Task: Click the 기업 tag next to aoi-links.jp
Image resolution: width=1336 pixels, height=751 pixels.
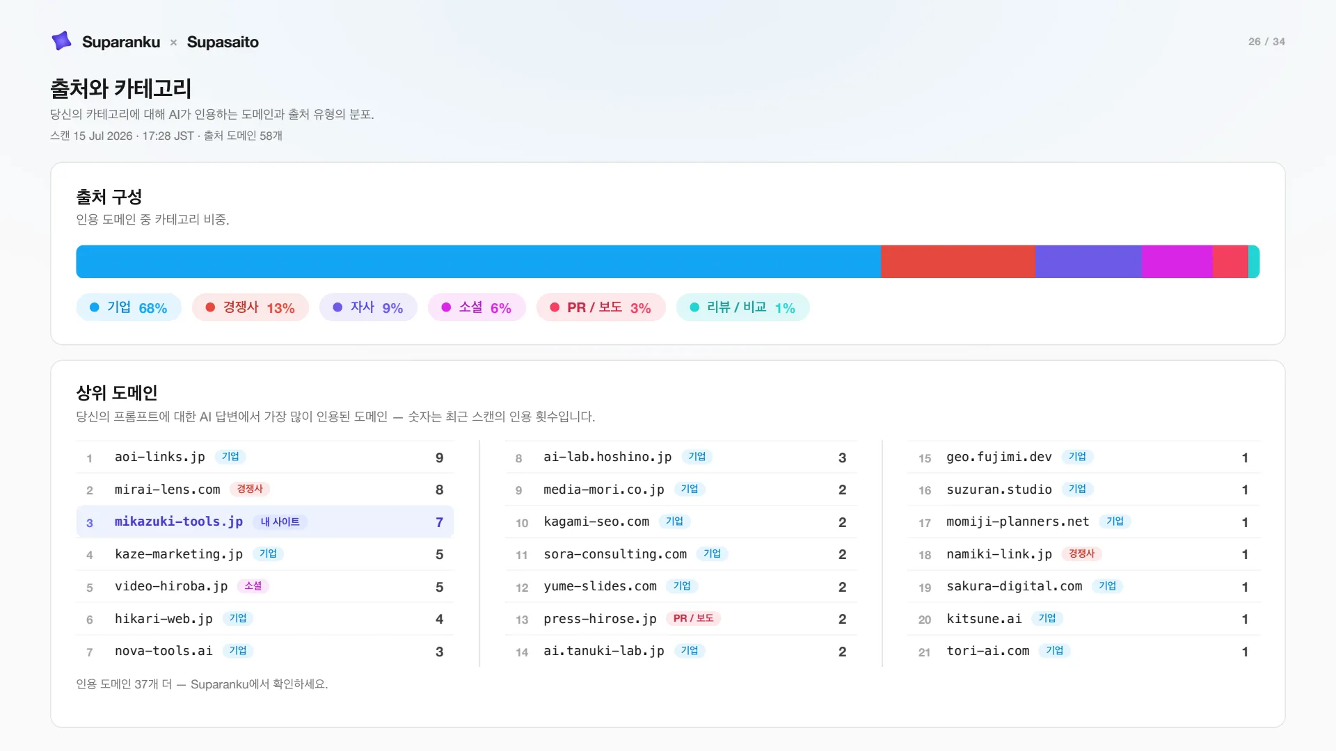Action: 230,456
